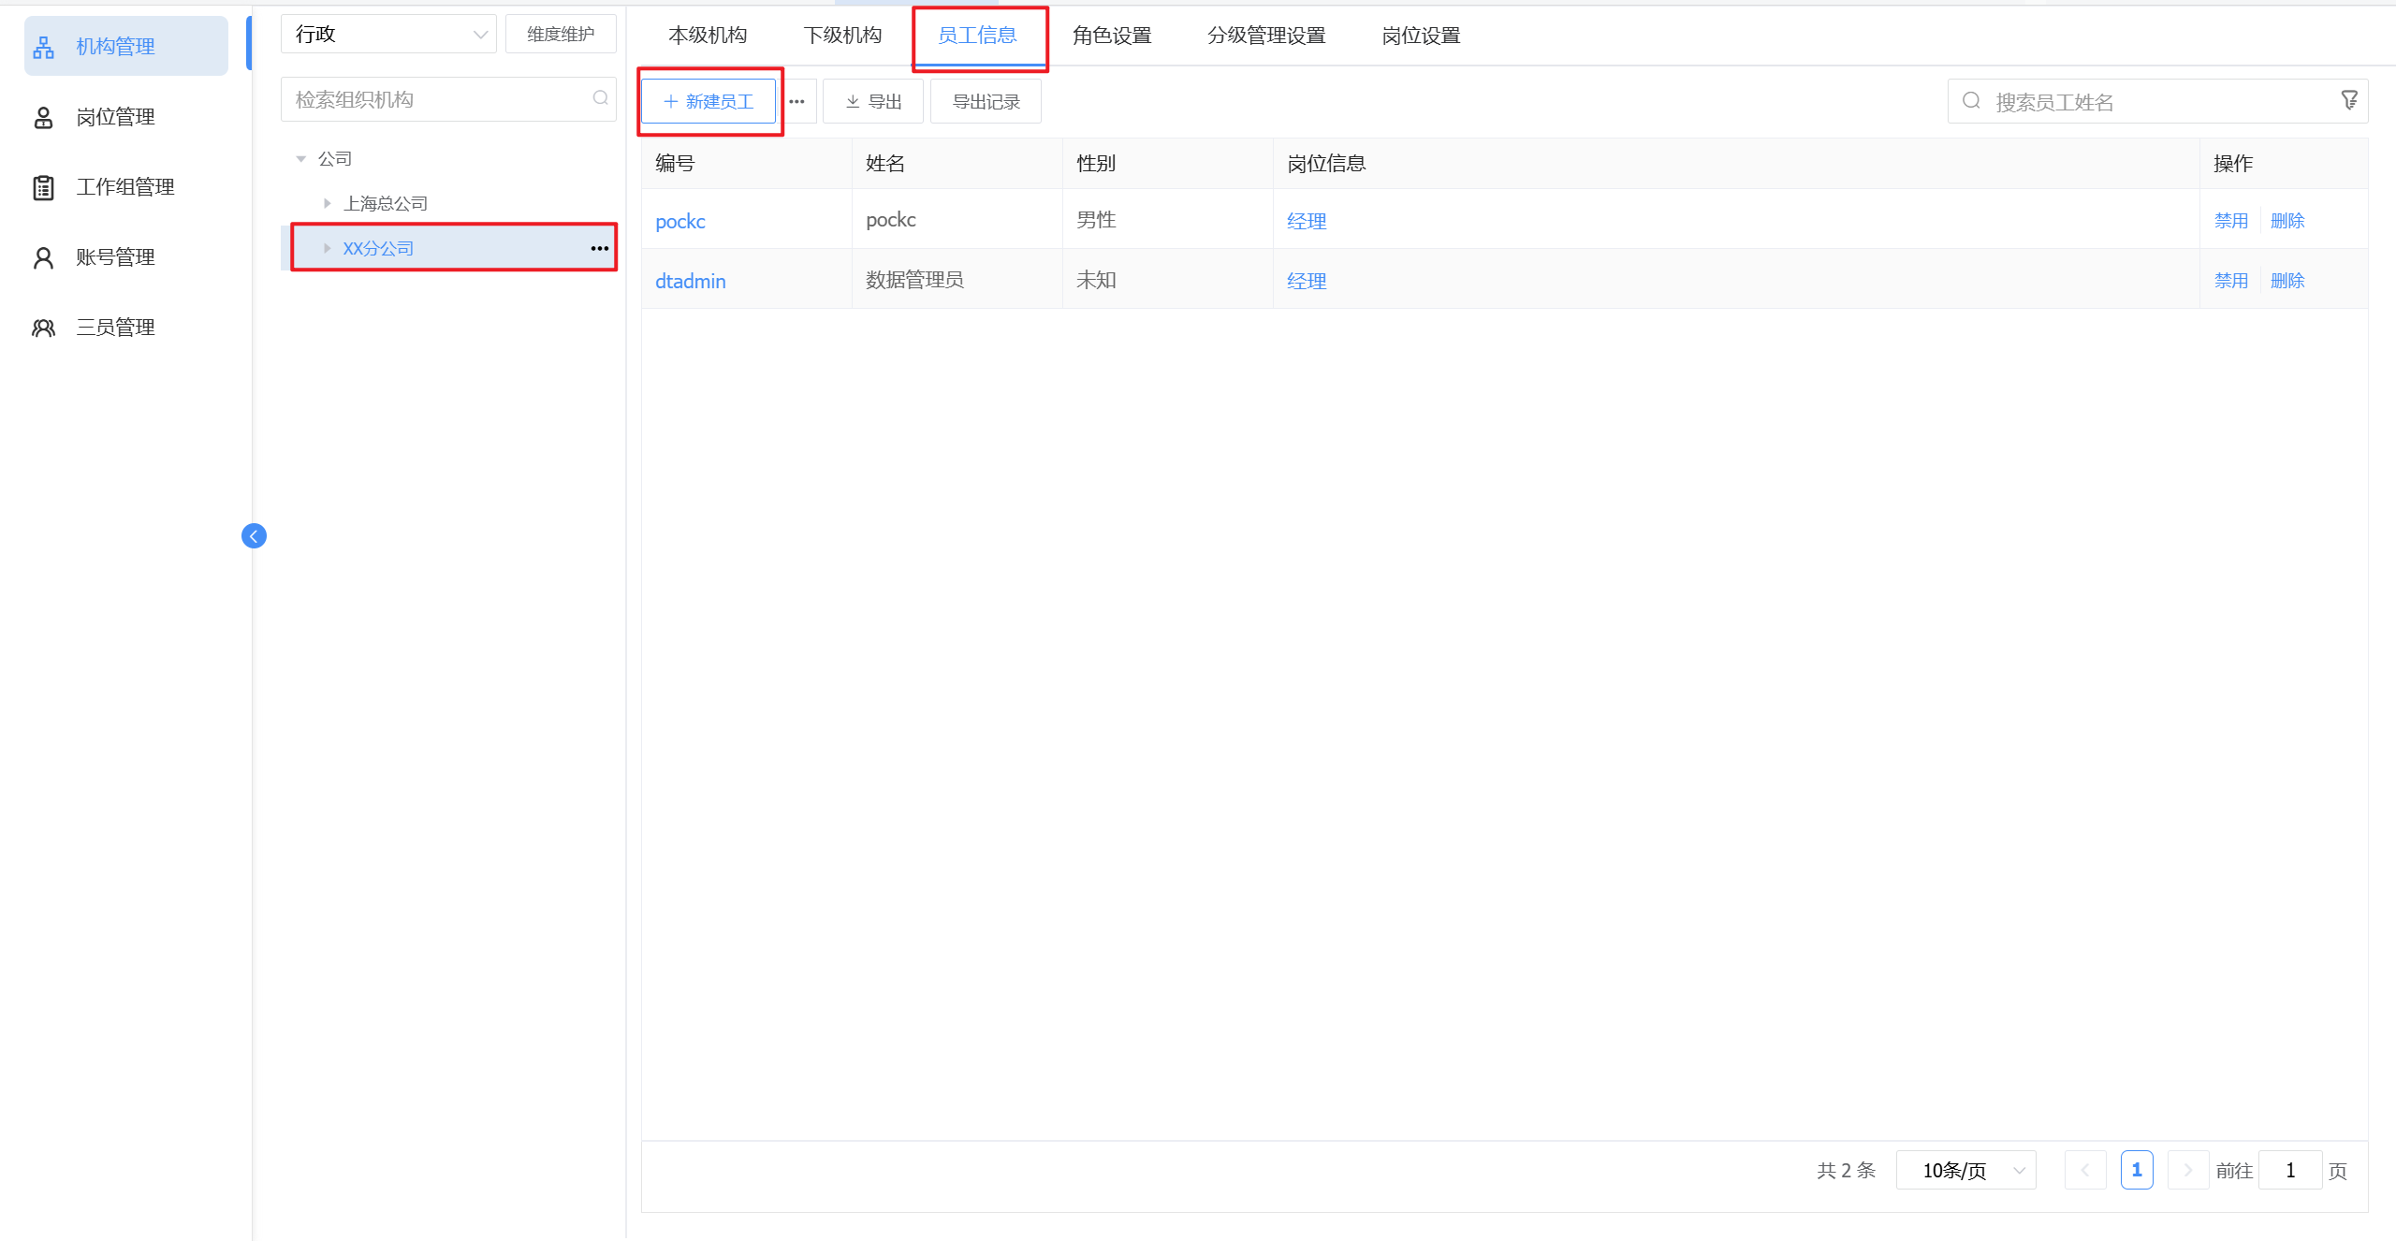The image size is (2396, 1241).
Task: Open the 行政 dimension dropdown
Action: (x=388, y=35)
